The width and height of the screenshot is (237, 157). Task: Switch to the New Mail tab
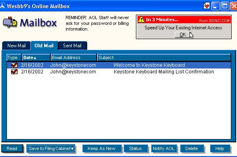pyautogui.click(x=16, y=46)
